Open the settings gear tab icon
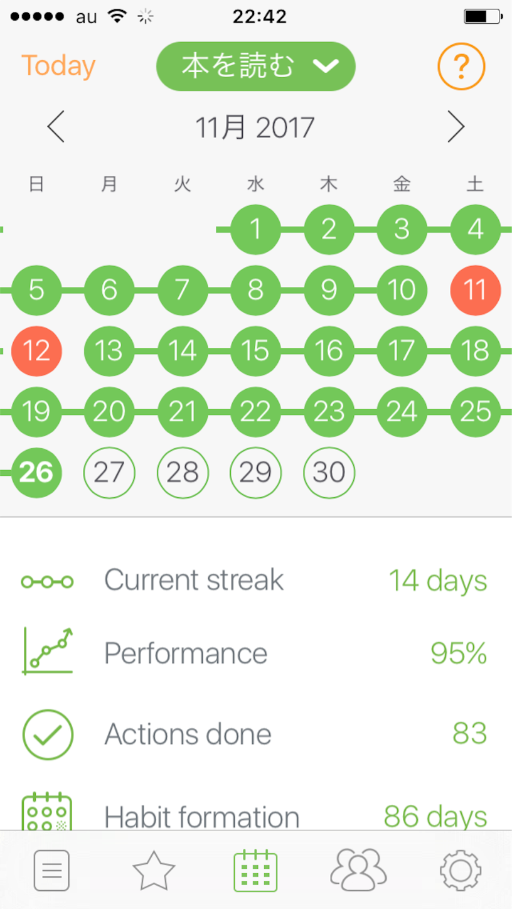 coord(461,871)
